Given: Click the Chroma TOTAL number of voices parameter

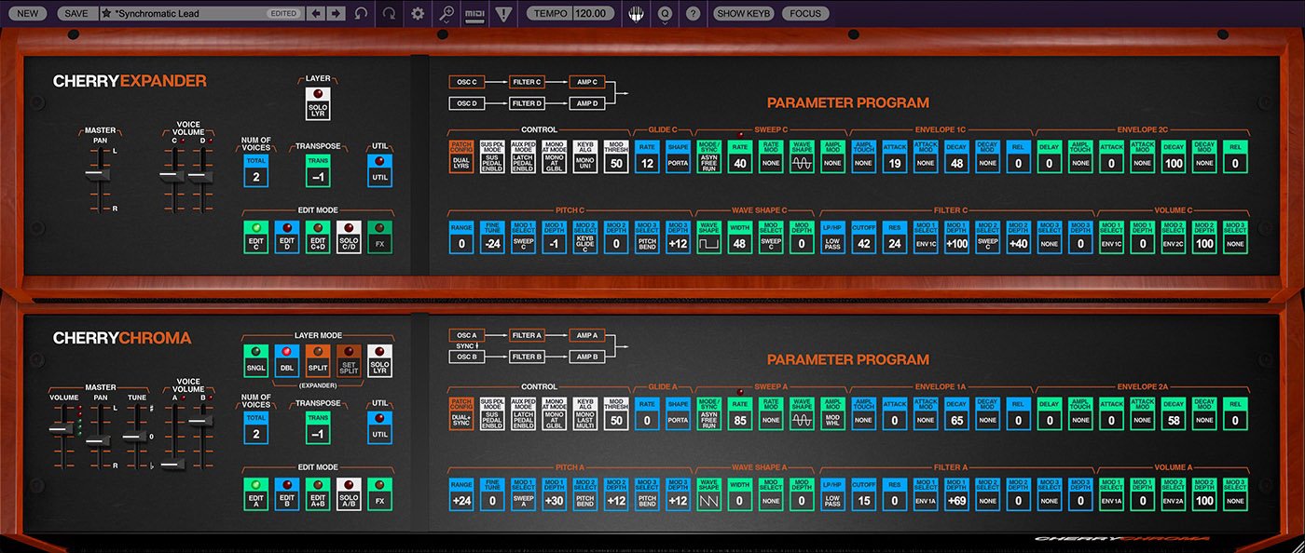Looking at the screenshot, I should click(255, 427).
